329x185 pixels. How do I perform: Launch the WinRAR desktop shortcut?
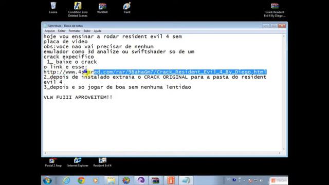point(102,8)
